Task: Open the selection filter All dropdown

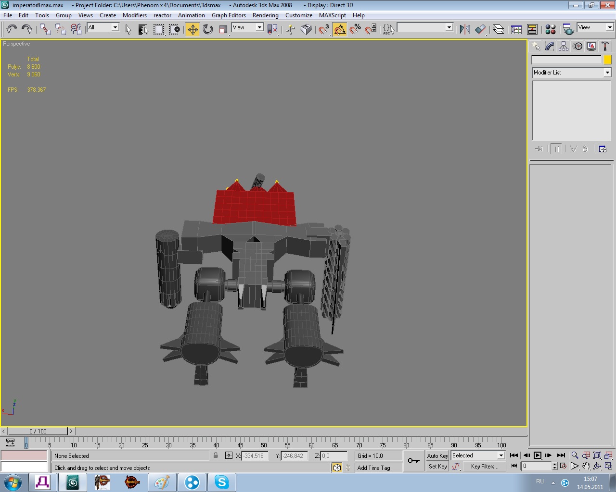Action: click(103, 27)
